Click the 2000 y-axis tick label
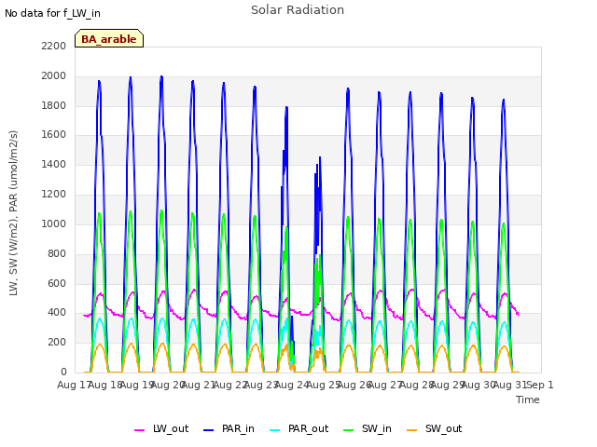The image size is (597, 447). coord(54,75)
